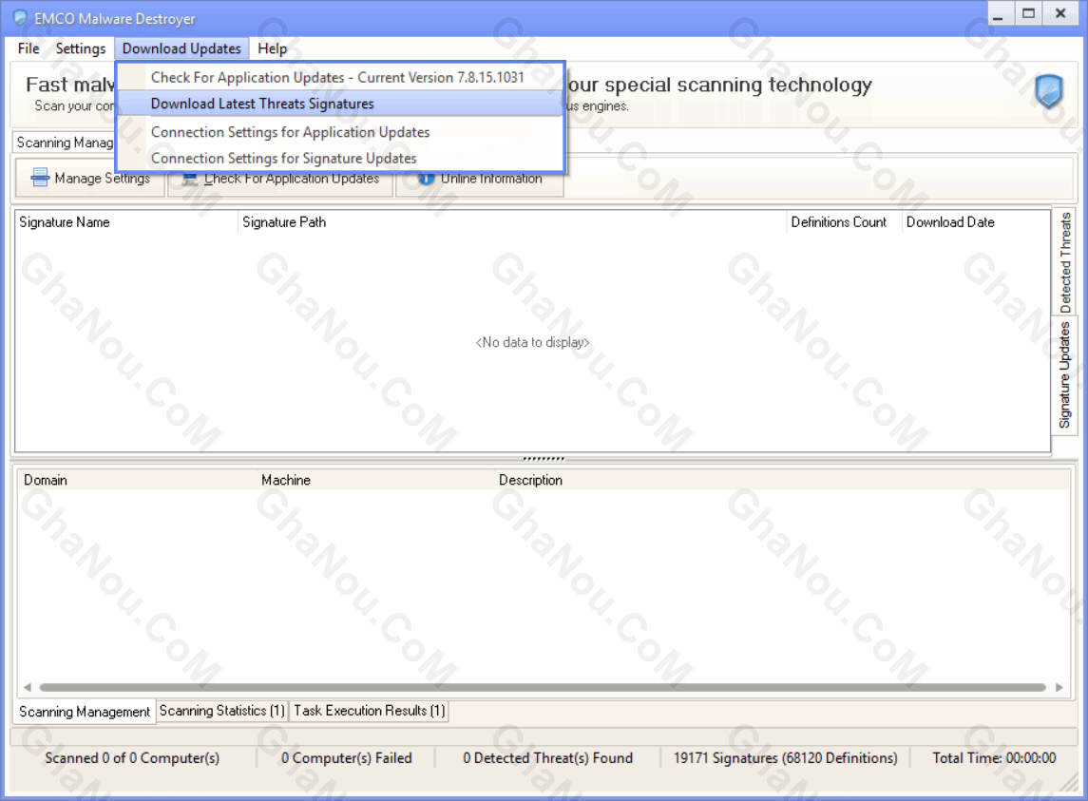This screenshot has height=801, width=1088.
Task: Maximize the EMCO Malware Destroyer window
Action: 1028,14
